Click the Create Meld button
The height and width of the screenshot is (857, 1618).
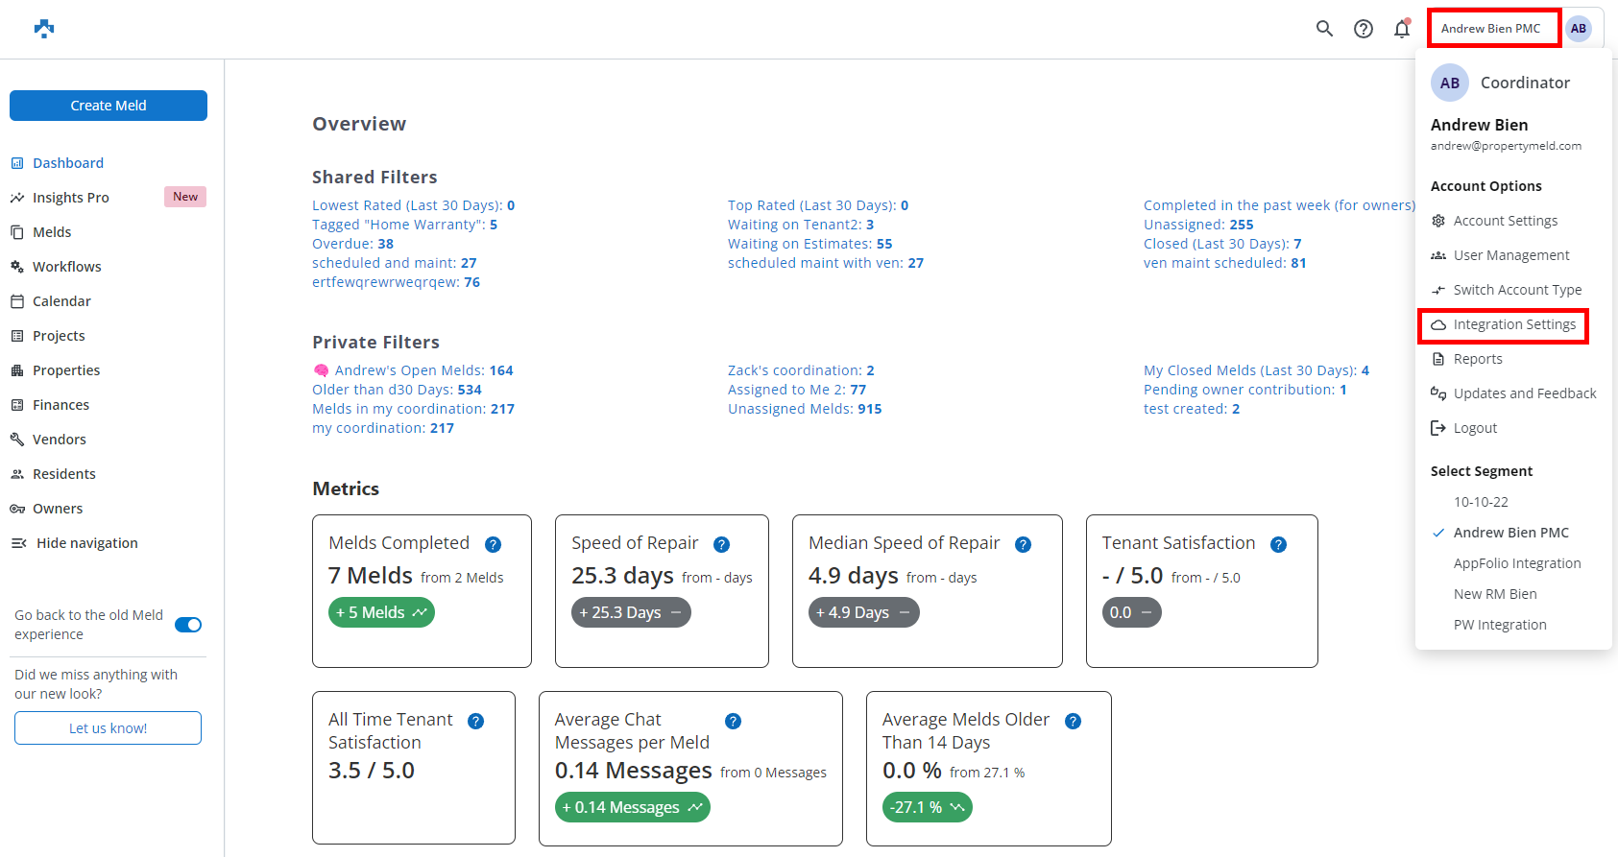point(109,106)
